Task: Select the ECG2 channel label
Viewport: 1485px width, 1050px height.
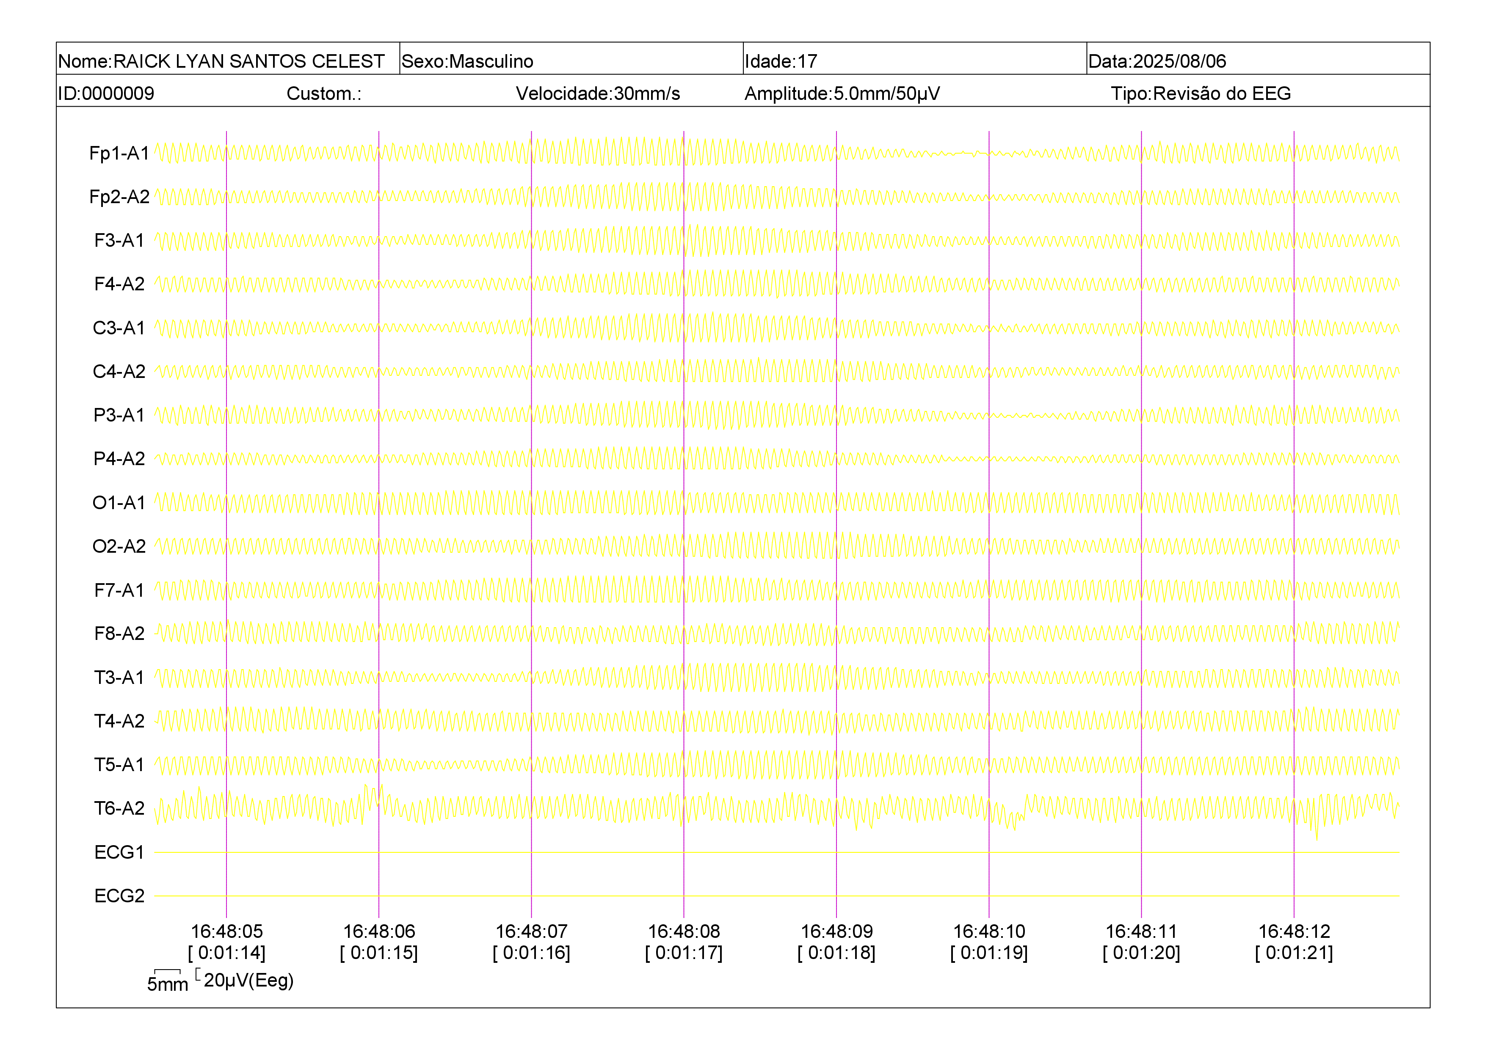Action: (x=119, y=896)
